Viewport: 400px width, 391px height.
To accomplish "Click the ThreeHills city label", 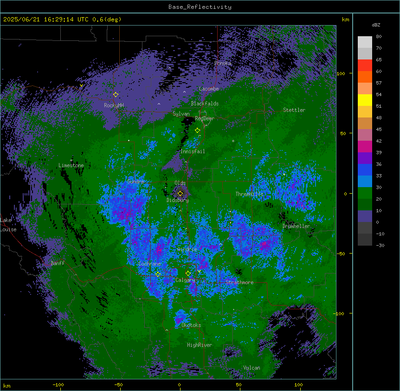I will (x=249, y=194).
